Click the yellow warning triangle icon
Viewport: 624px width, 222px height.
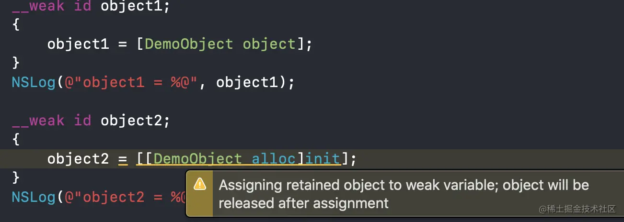[200, 184]
